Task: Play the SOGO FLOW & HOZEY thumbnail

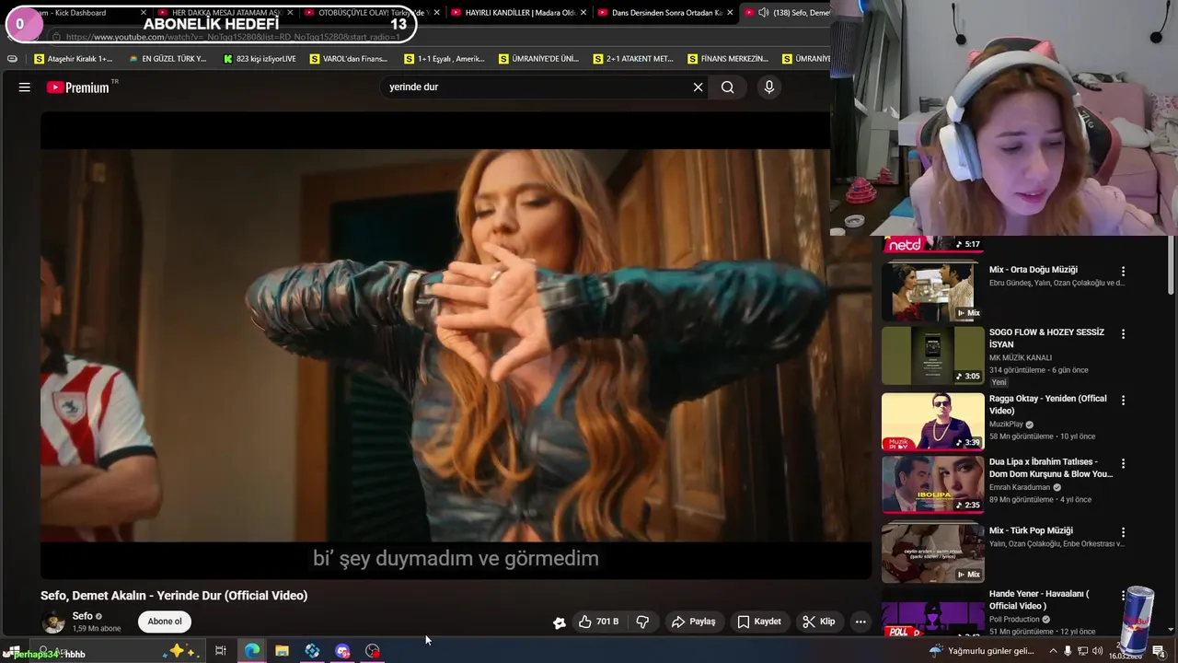Action: [932, 355]
